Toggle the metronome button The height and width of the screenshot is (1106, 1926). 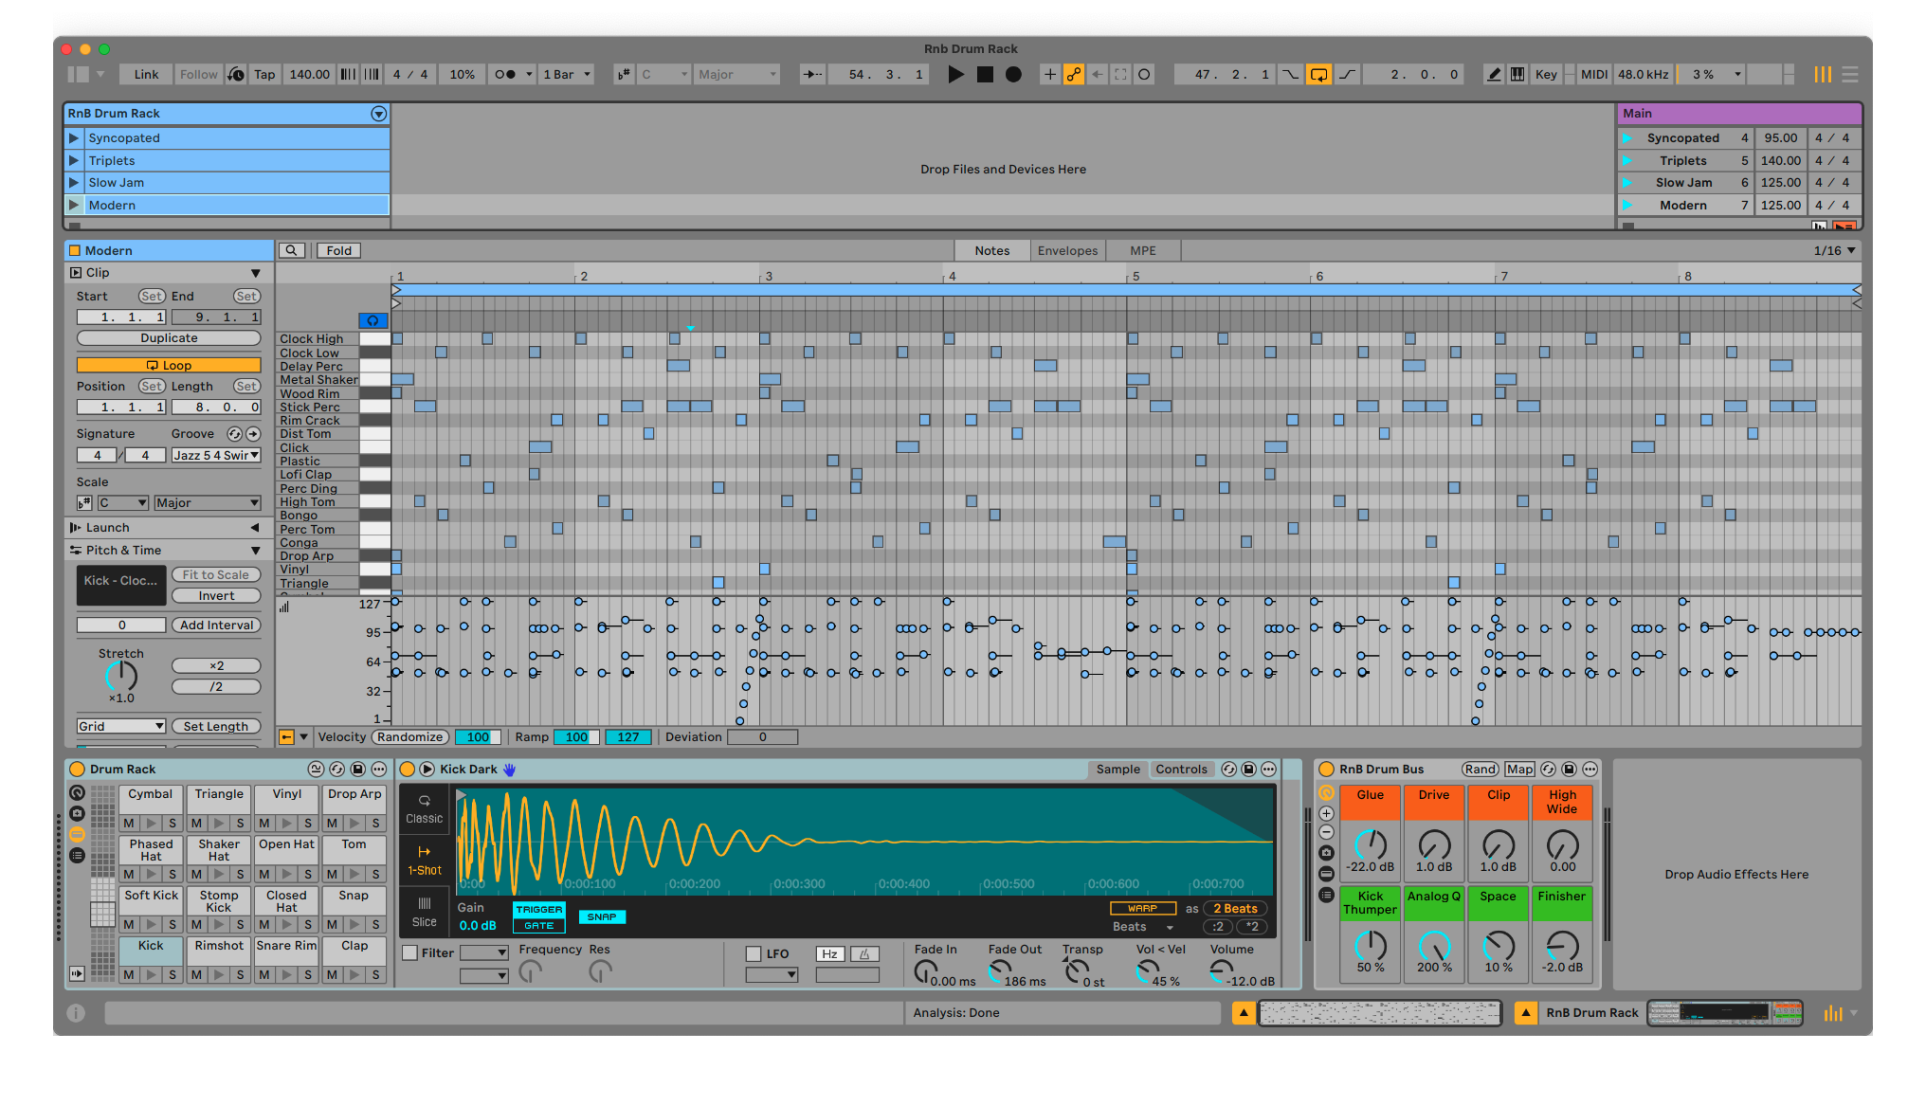[506, 75]
